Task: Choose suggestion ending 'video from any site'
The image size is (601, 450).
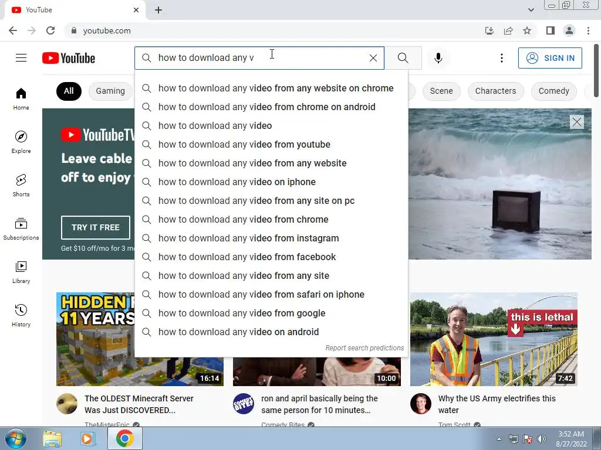Action: point(271,275)
